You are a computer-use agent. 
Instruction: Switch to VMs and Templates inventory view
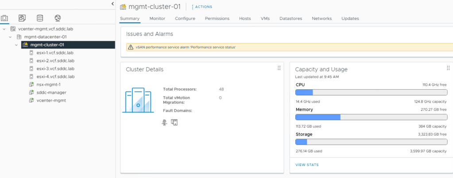(22, 18)
